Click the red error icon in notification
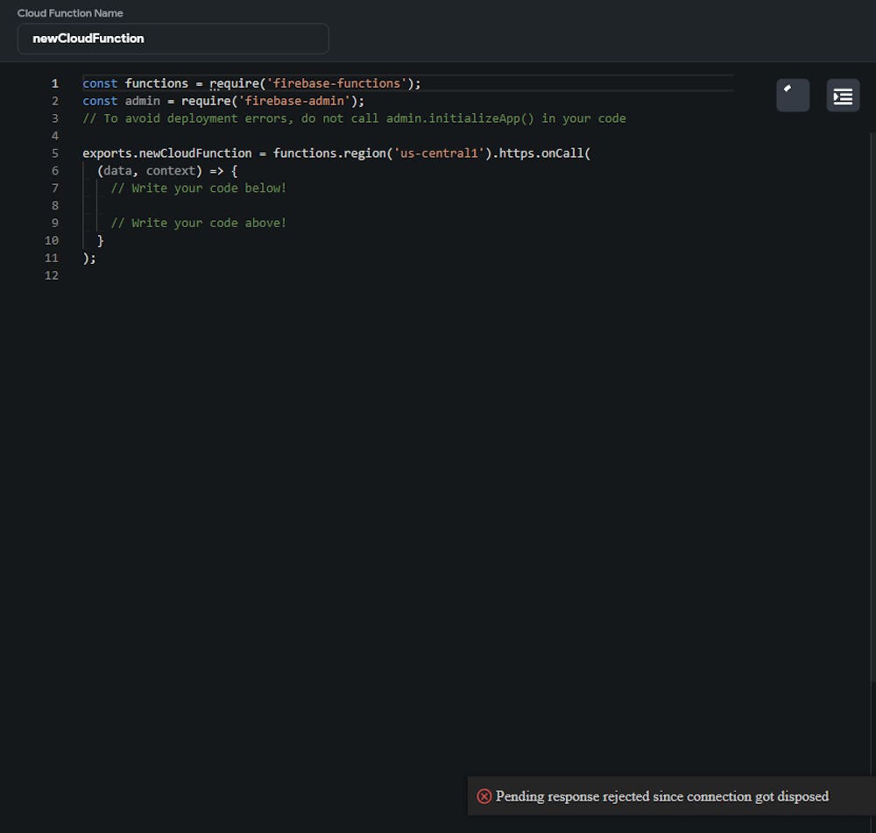The image size is (876, 833). click(484, 796)
